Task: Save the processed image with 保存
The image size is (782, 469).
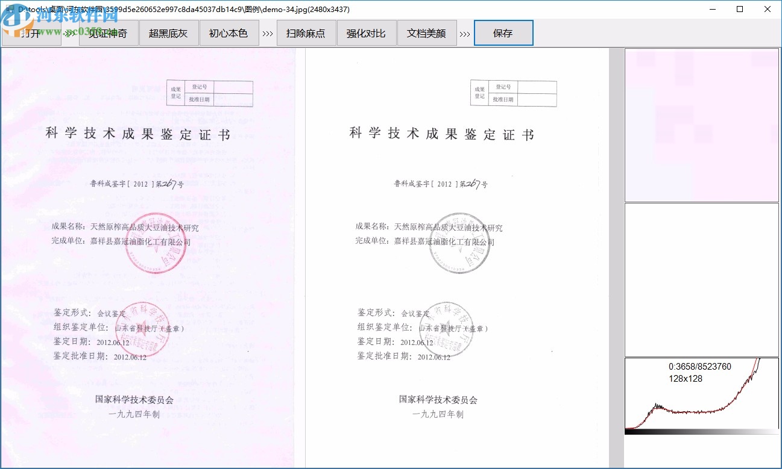Action: pyautogui.click(x=503, y=33)
